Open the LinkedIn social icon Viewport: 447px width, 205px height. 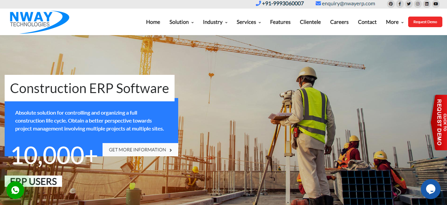tap(426, 4)
